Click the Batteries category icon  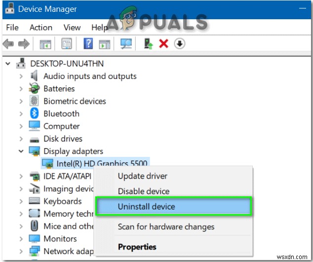click(x=34, y=88)
